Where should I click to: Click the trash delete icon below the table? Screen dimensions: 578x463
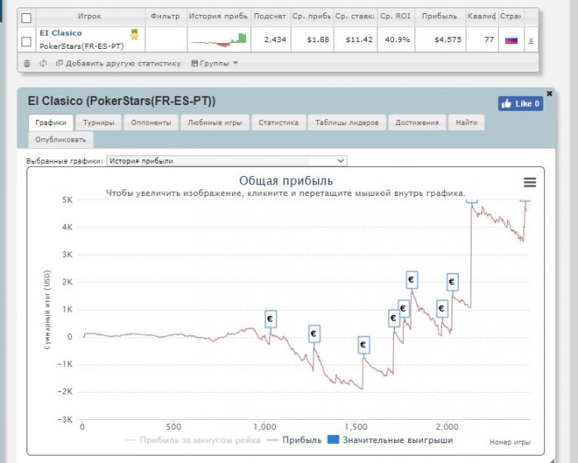pyautogui.click(x=27, y=64)
